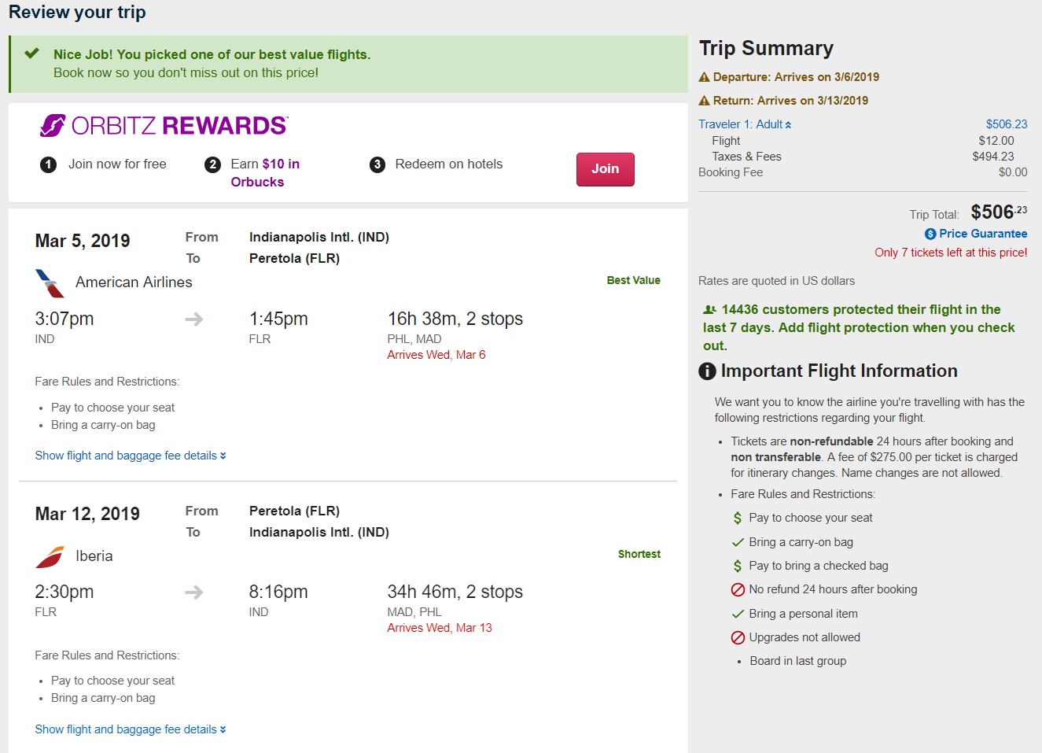Viewport: 1042px width, 753px height.
Task: Click the Orbitz Rewards logo icon
Action: tap(53, 126)
